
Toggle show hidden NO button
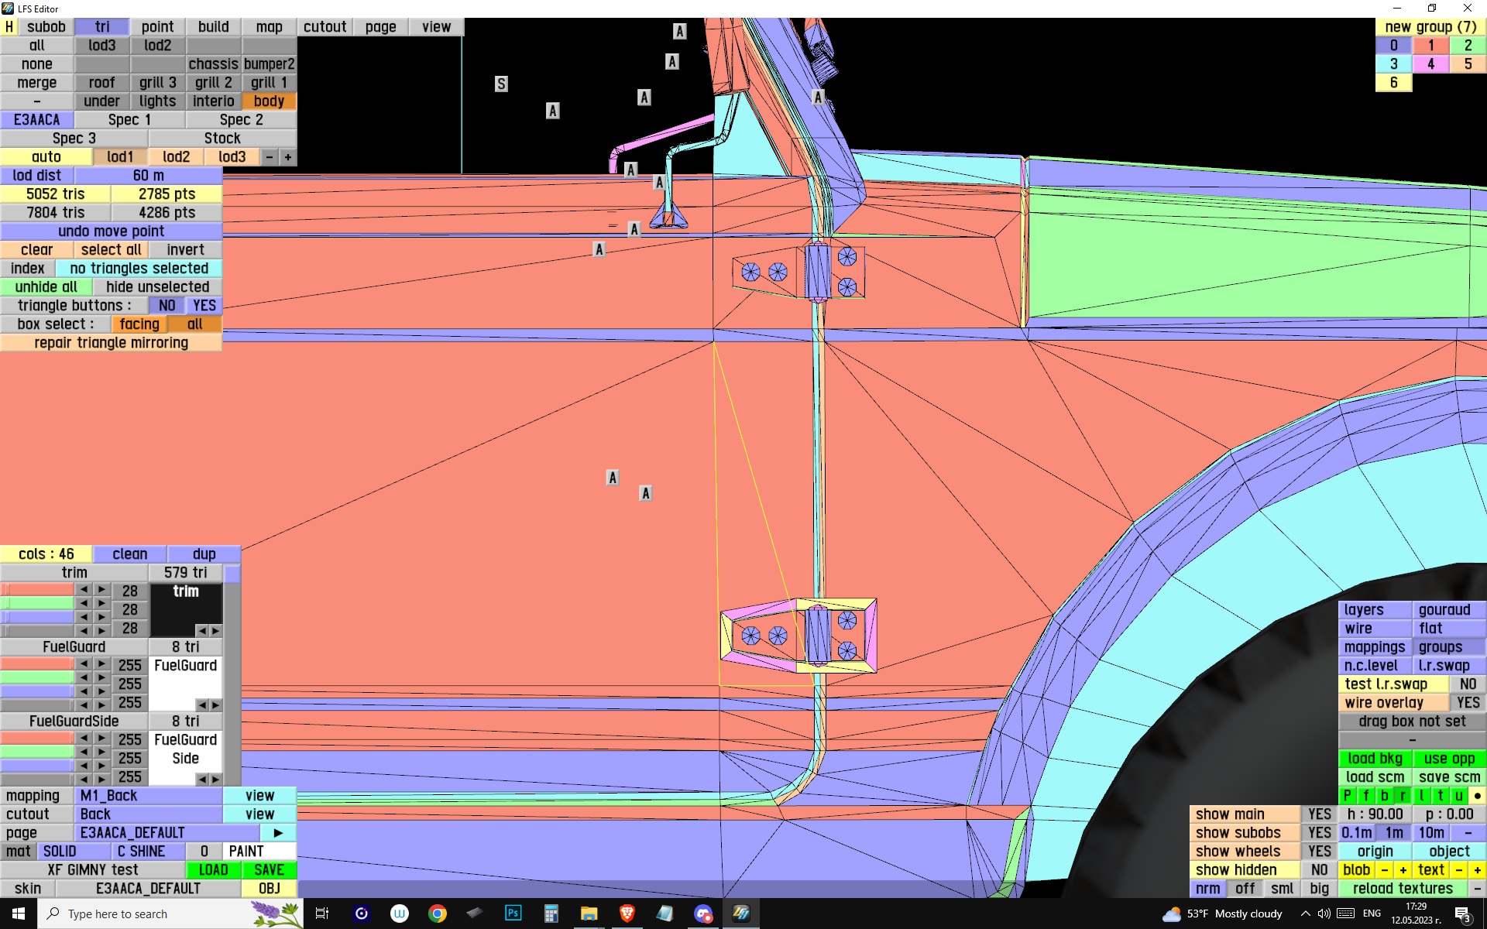1319,870
